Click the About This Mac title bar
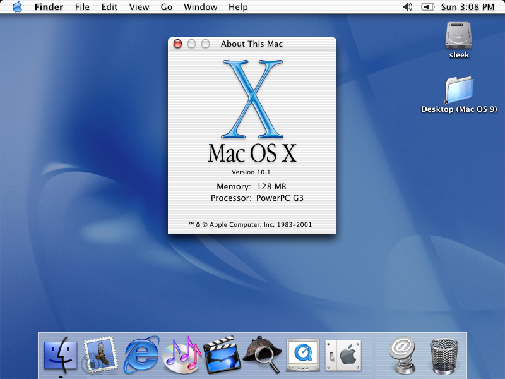505x379 pixels. 252,44
